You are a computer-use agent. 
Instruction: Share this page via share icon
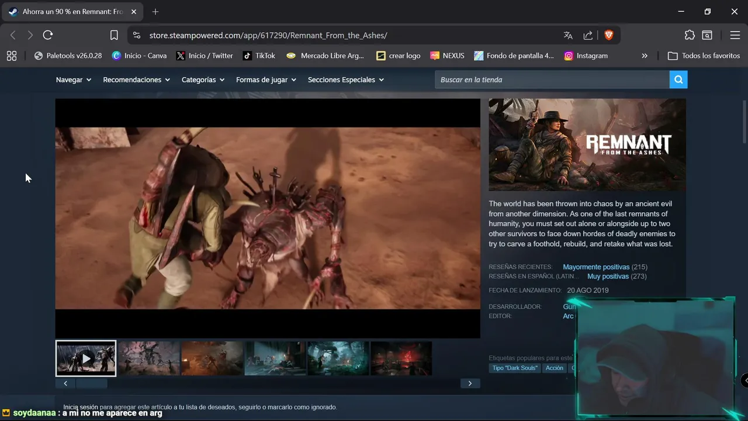[588, 35]
